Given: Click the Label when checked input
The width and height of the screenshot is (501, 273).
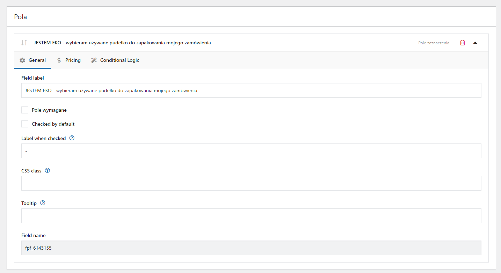Looking at the screenshot, I should click(251, 151).
